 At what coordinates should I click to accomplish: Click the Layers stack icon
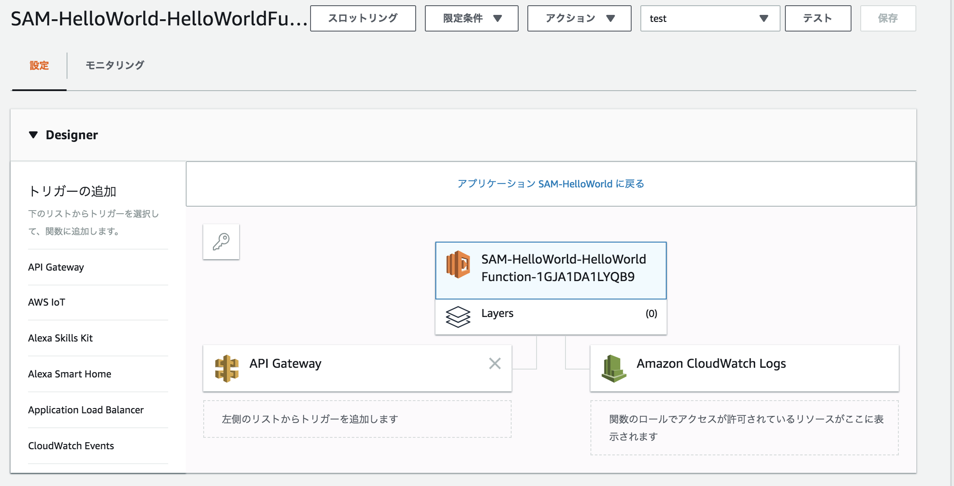[x=458, y=317]
